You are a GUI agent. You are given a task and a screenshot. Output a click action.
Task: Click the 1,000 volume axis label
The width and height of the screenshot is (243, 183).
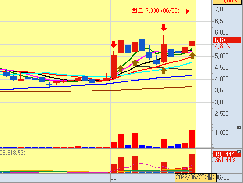tap(222, 132)
